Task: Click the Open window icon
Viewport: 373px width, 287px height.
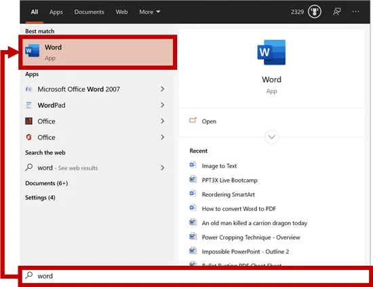Action: [193, 120]
